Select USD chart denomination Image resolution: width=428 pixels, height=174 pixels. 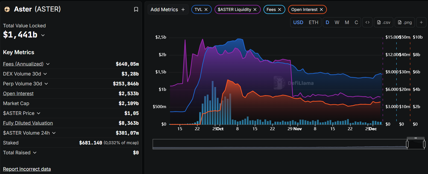[x=298, y=22]
